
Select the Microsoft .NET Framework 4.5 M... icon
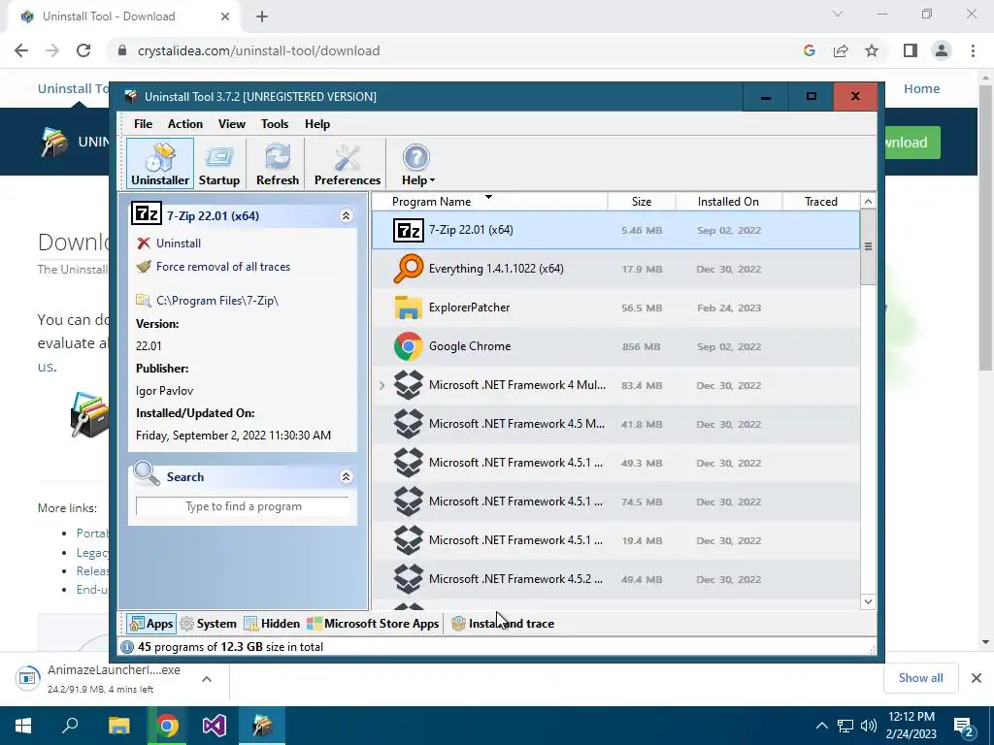[x=409, y=424]
